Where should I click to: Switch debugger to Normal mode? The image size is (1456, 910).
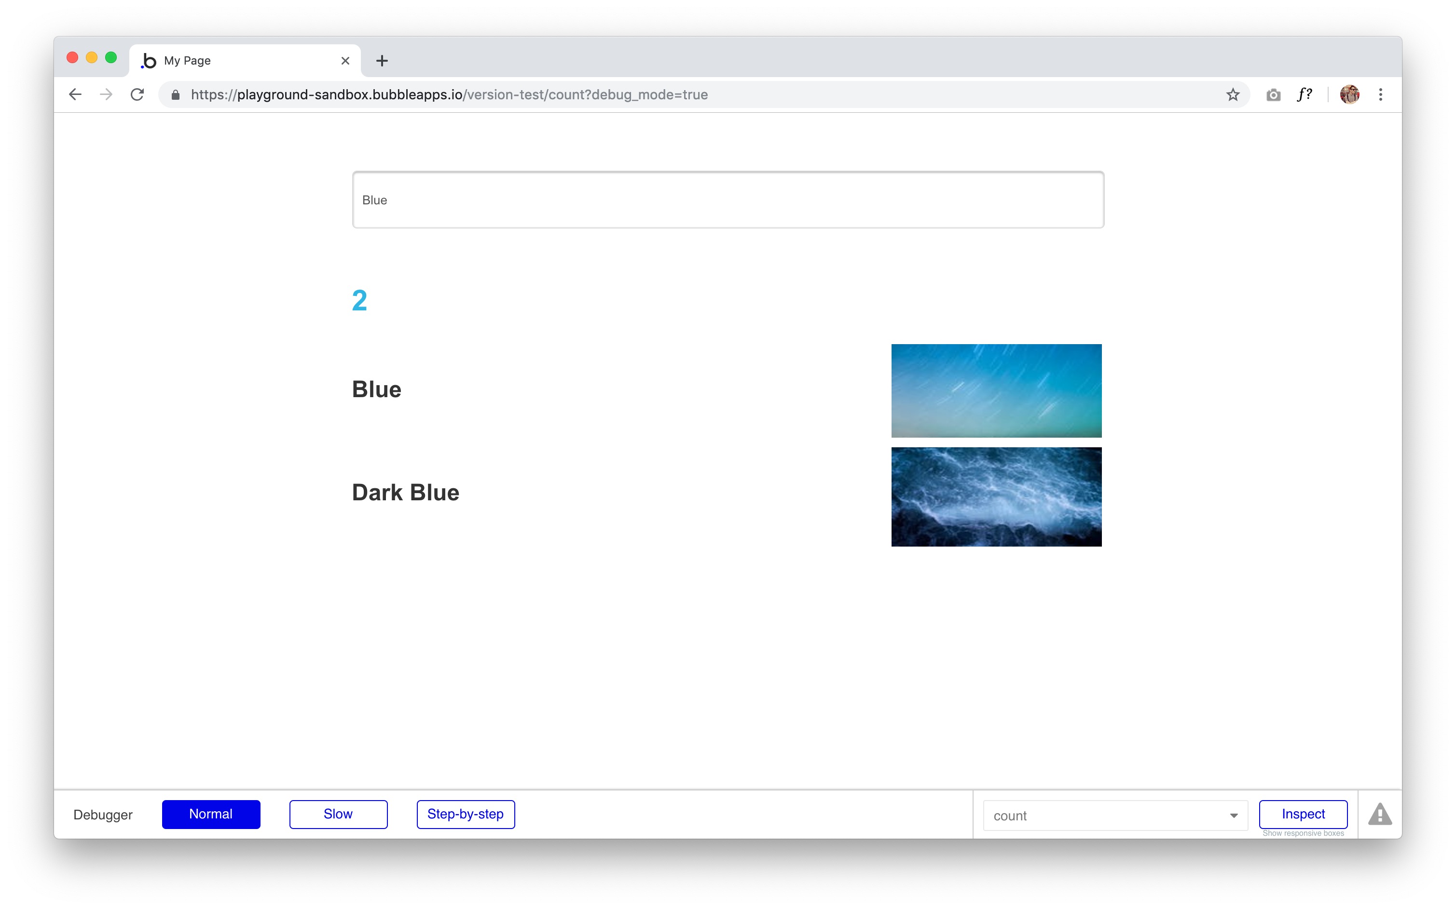click(211, 814)
